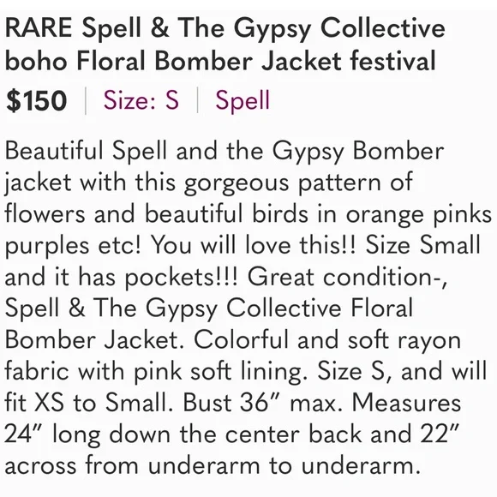Click the title line ending in festival

coord(220,61)
